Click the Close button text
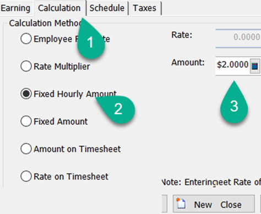Screen dimensions: 261x214 click(231, 205)
